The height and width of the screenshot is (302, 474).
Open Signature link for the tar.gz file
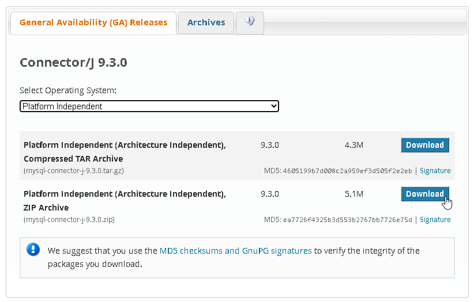(x=435, y=171)
